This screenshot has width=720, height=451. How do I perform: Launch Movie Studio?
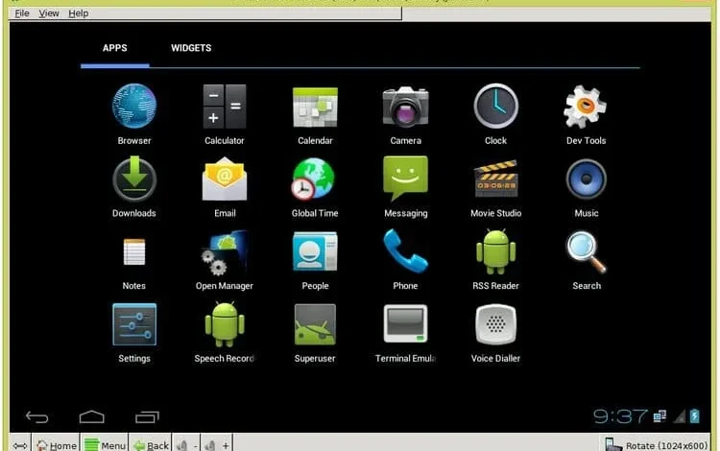pyautogui.click(x=496, y=178)
